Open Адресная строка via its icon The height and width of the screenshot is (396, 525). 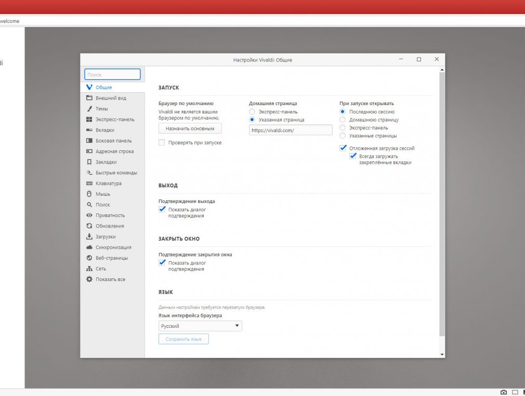[x=89, y=151]
